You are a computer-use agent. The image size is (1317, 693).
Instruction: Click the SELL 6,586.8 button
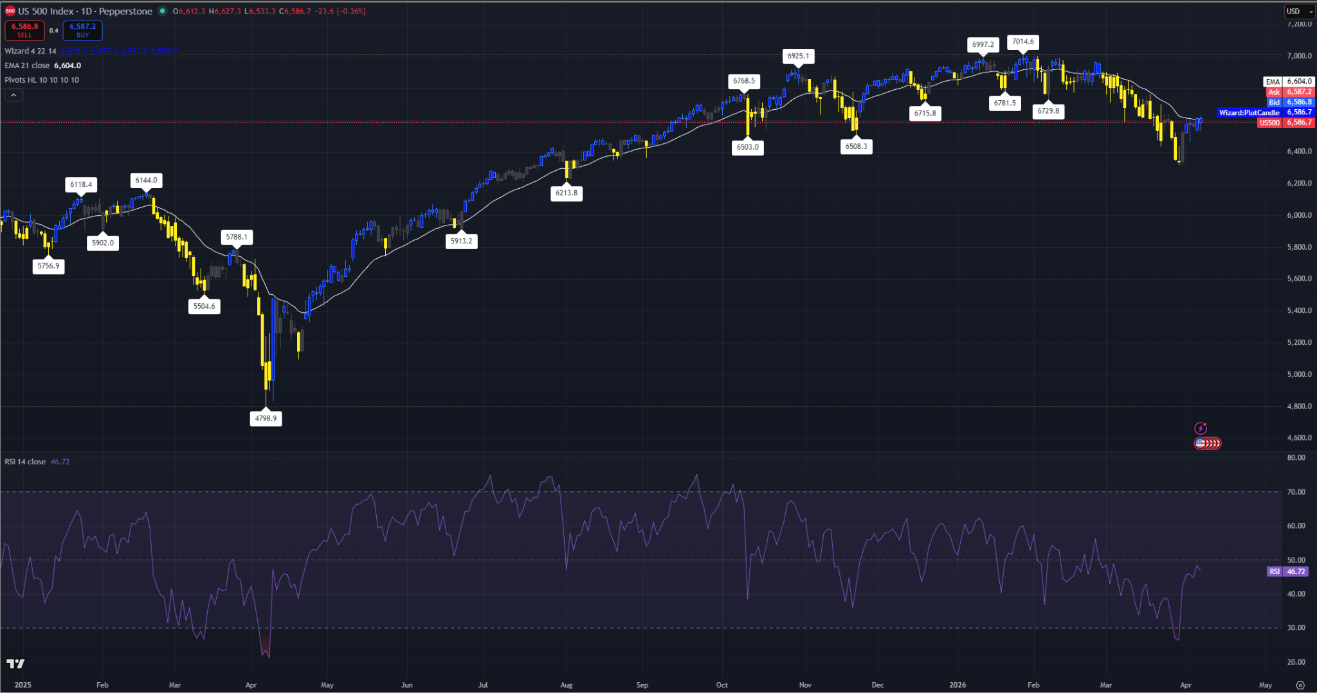point(24,30)
